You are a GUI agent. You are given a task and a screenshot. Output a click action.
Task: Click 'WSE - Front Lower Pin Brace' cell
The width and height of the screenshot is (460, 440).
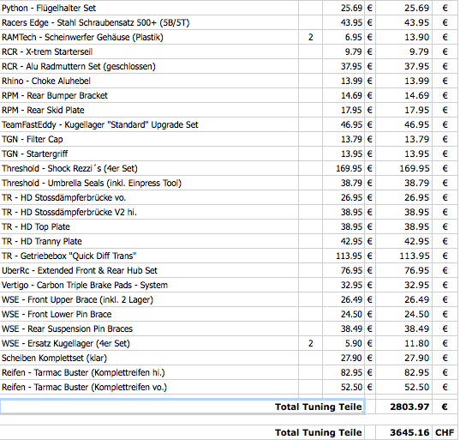[149, 314]
